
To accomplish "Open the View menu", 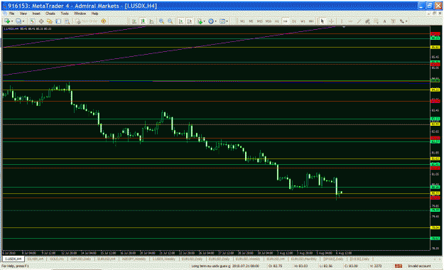I will click(23, 13).
